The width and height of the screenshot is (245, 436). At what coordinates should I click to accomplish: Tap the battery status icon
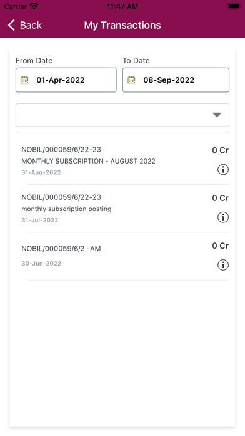(x=234, y=6)
